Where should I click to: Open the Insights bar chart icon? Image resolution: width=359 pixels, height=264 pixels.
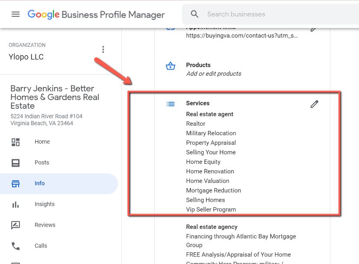(16, 204)
